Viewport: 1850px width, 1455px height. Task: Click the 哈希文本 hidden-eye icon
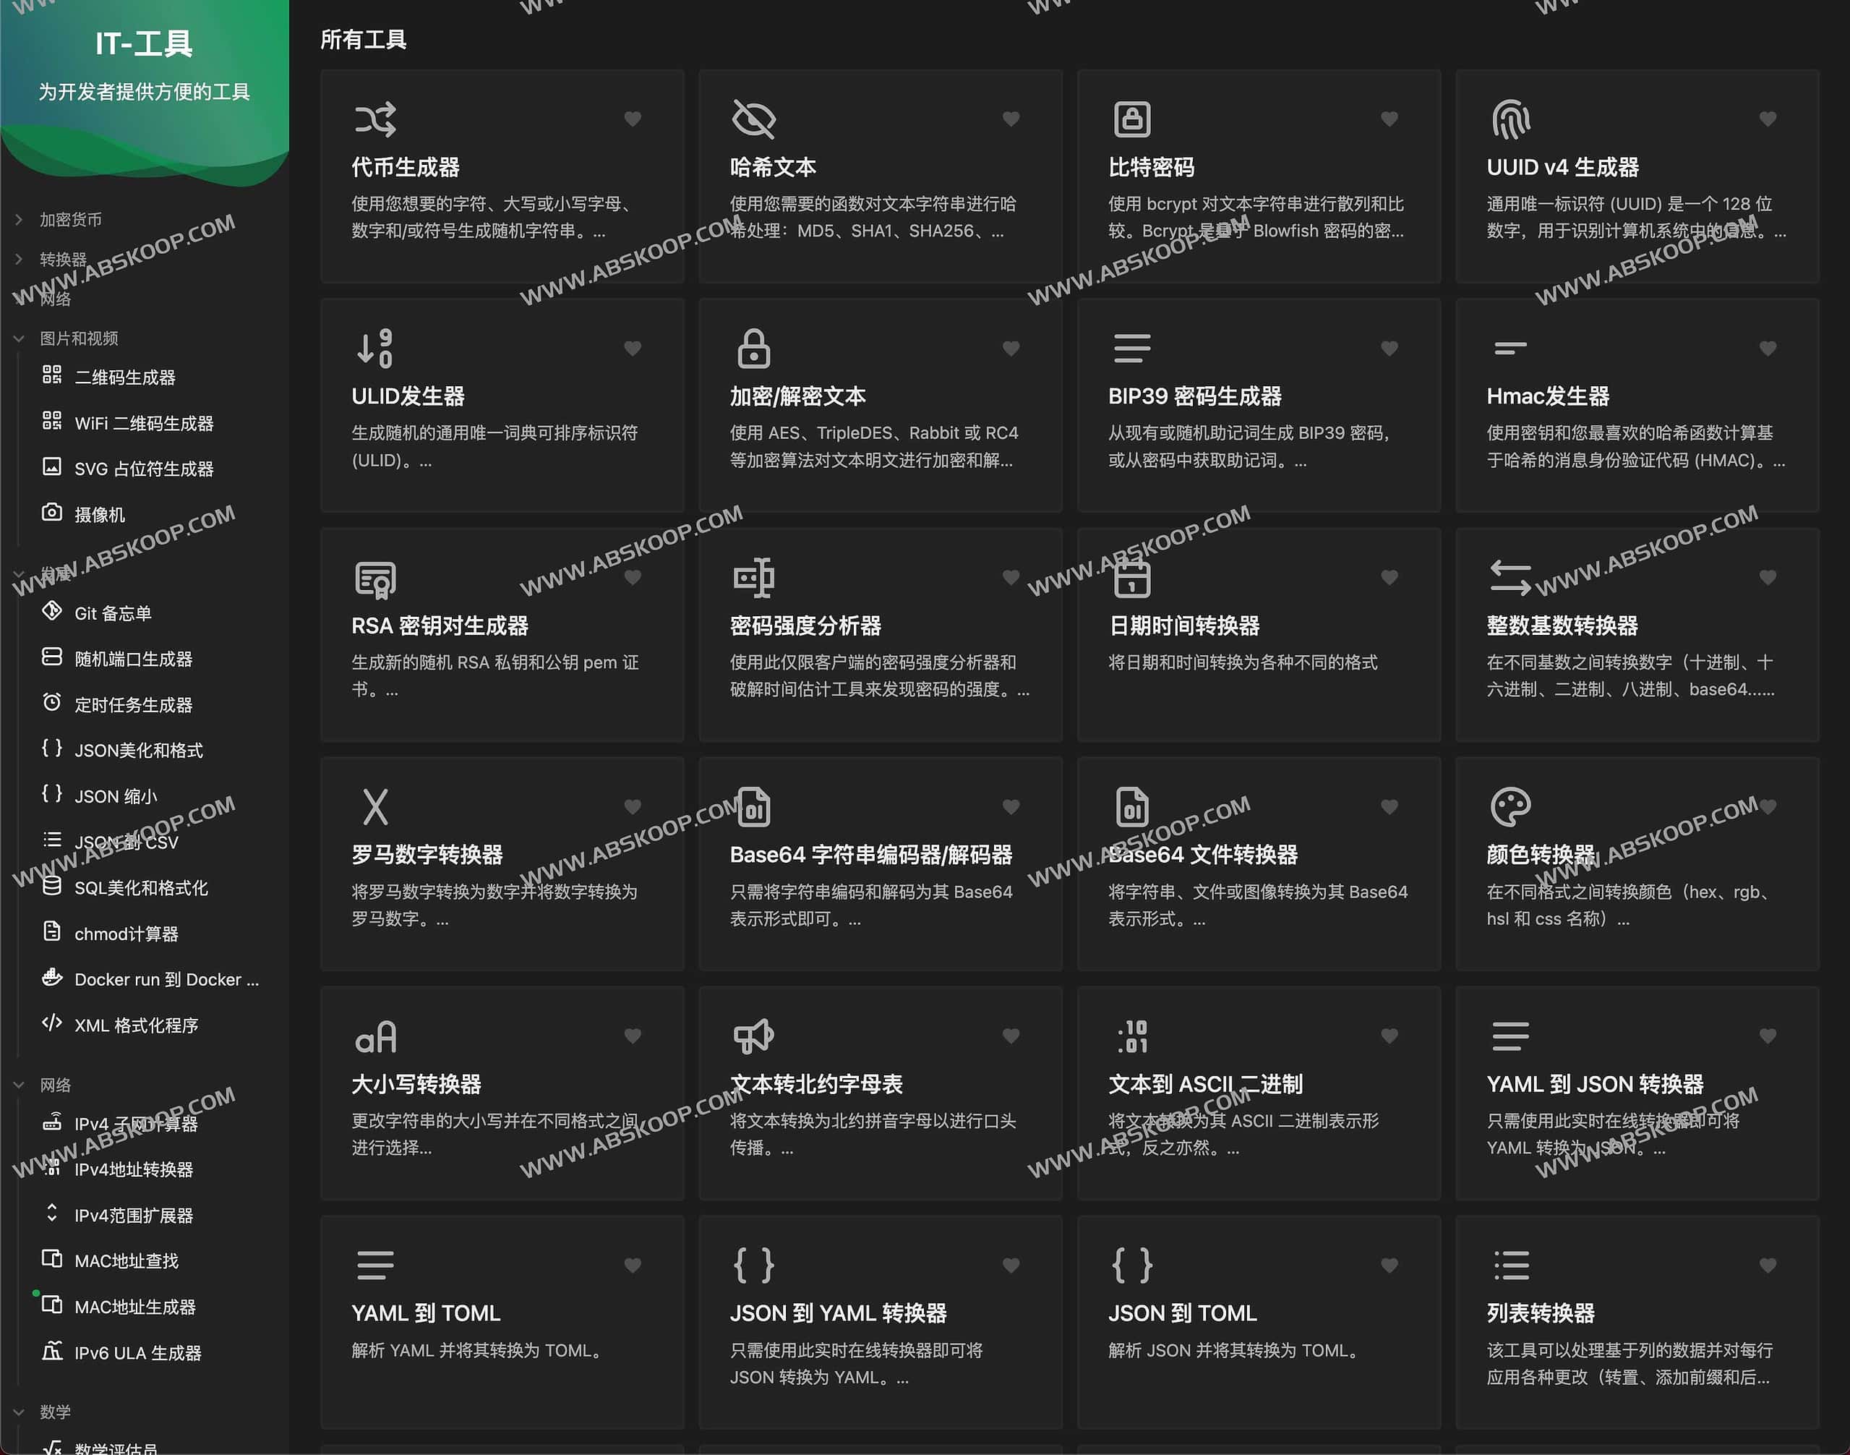pos(753,118)
